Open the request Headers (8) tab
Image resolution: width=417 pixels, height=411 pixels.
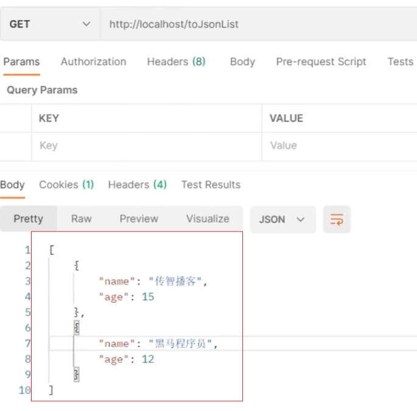coord(176,61)
